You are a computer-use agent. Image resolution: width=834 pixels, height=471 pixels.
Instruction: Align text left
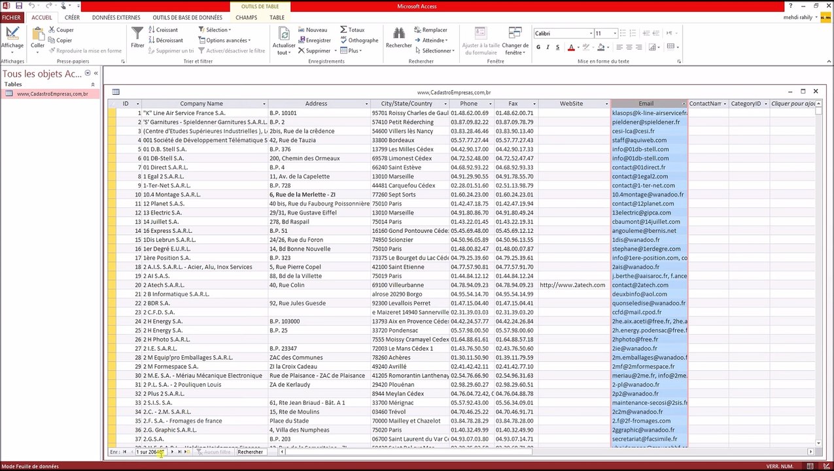tap(619, 47)
